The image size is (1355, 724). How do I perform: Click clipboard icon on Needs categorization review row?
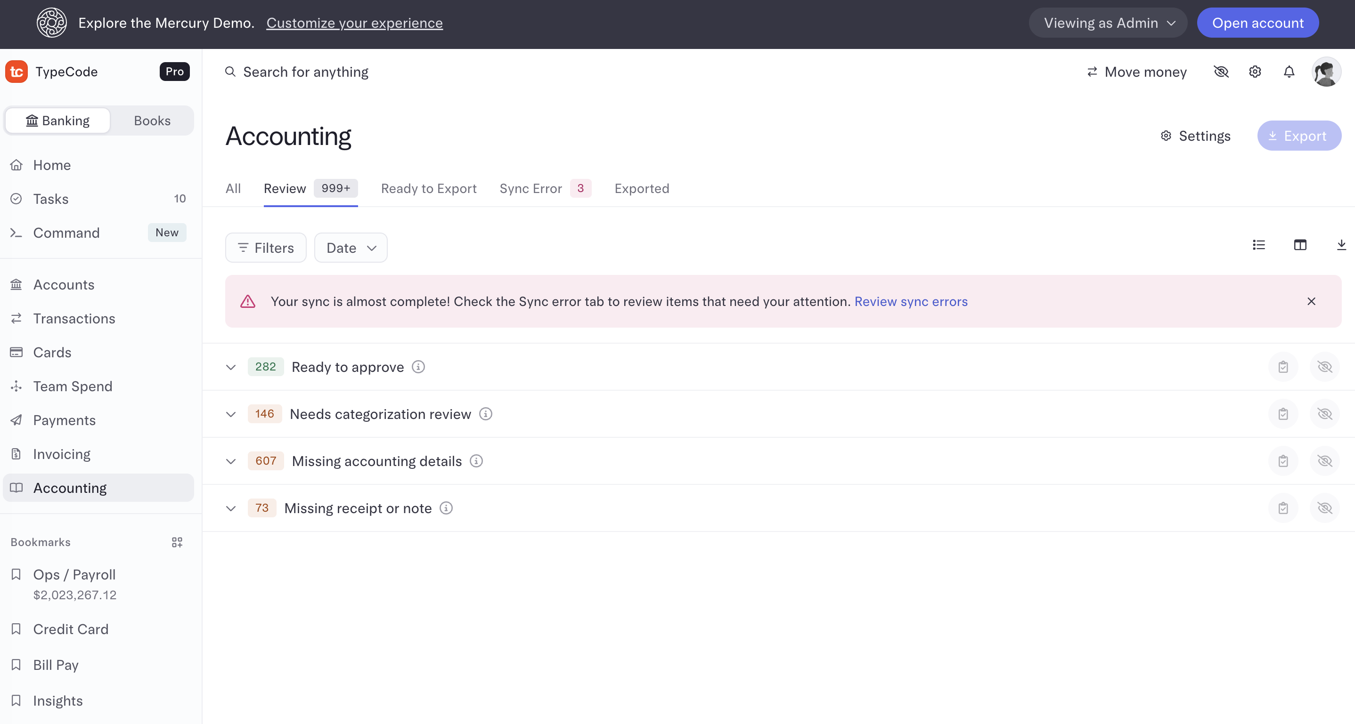click(1283, 414)
